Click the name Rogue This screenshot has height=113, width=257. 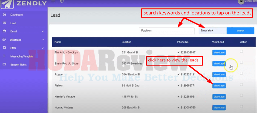pyautogui.click(x=59, y=75)
